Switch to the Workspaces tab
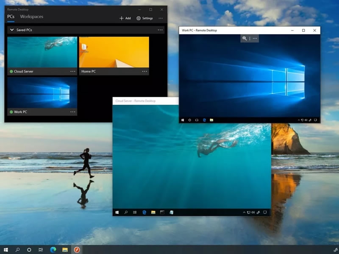 (33, 17)
